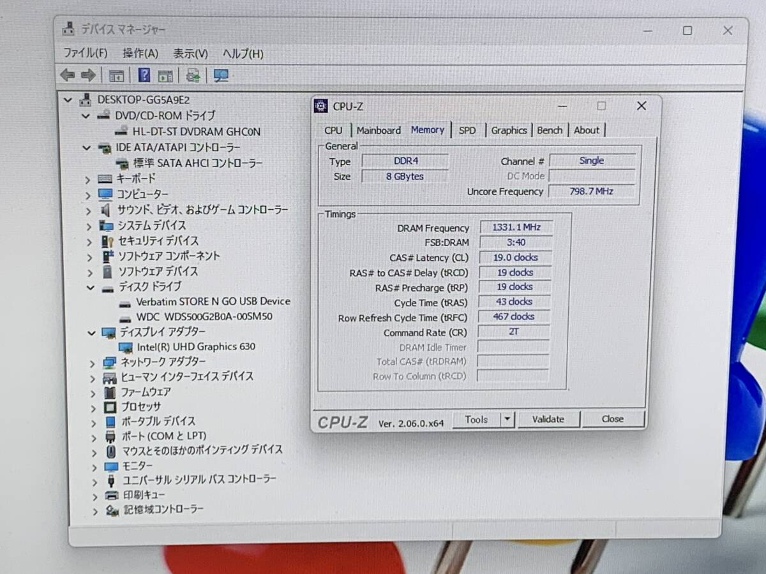This screenshot has width=766, height=574.
Task: Click the Close button in CPU-Z
Action: coord(612,419)
